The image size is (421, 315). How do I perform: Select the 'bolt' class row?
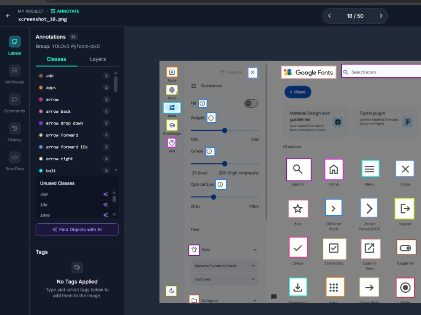point(75,171)
